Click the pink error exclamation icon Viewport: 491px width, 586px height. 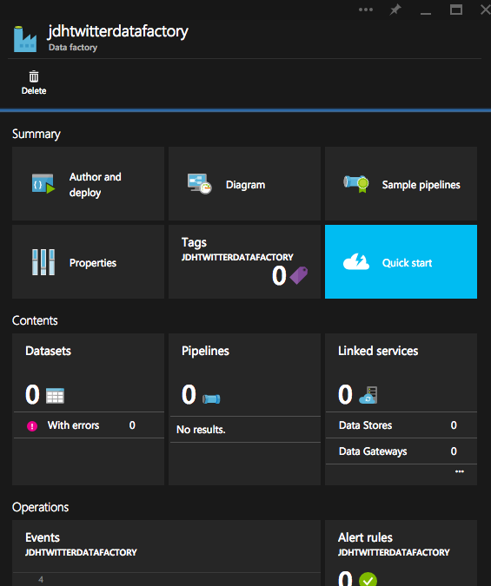pyautogui.click(x=32, y=425)
